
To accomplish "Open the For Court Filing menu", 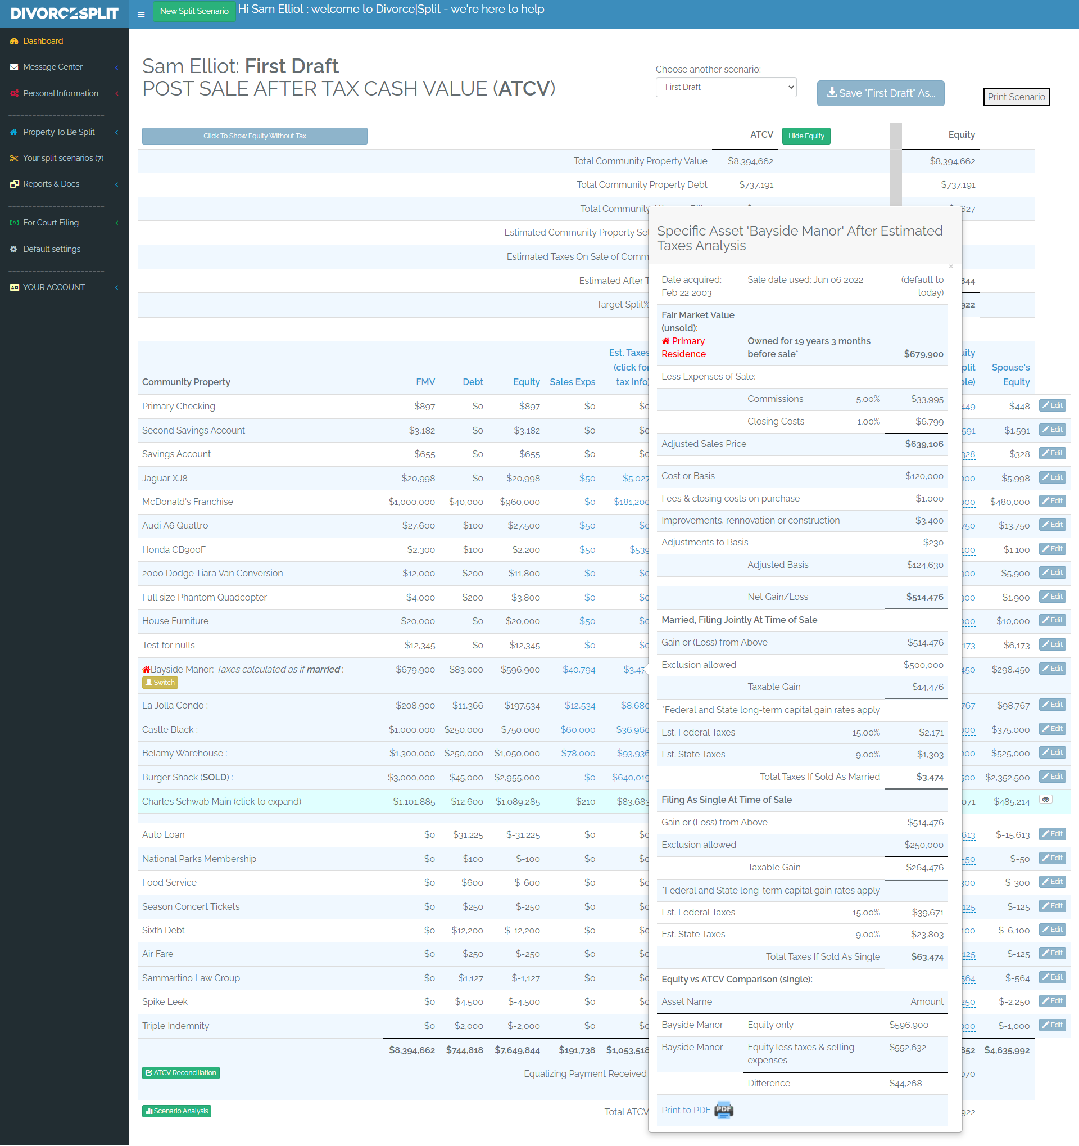I will (x=51, y=223).
